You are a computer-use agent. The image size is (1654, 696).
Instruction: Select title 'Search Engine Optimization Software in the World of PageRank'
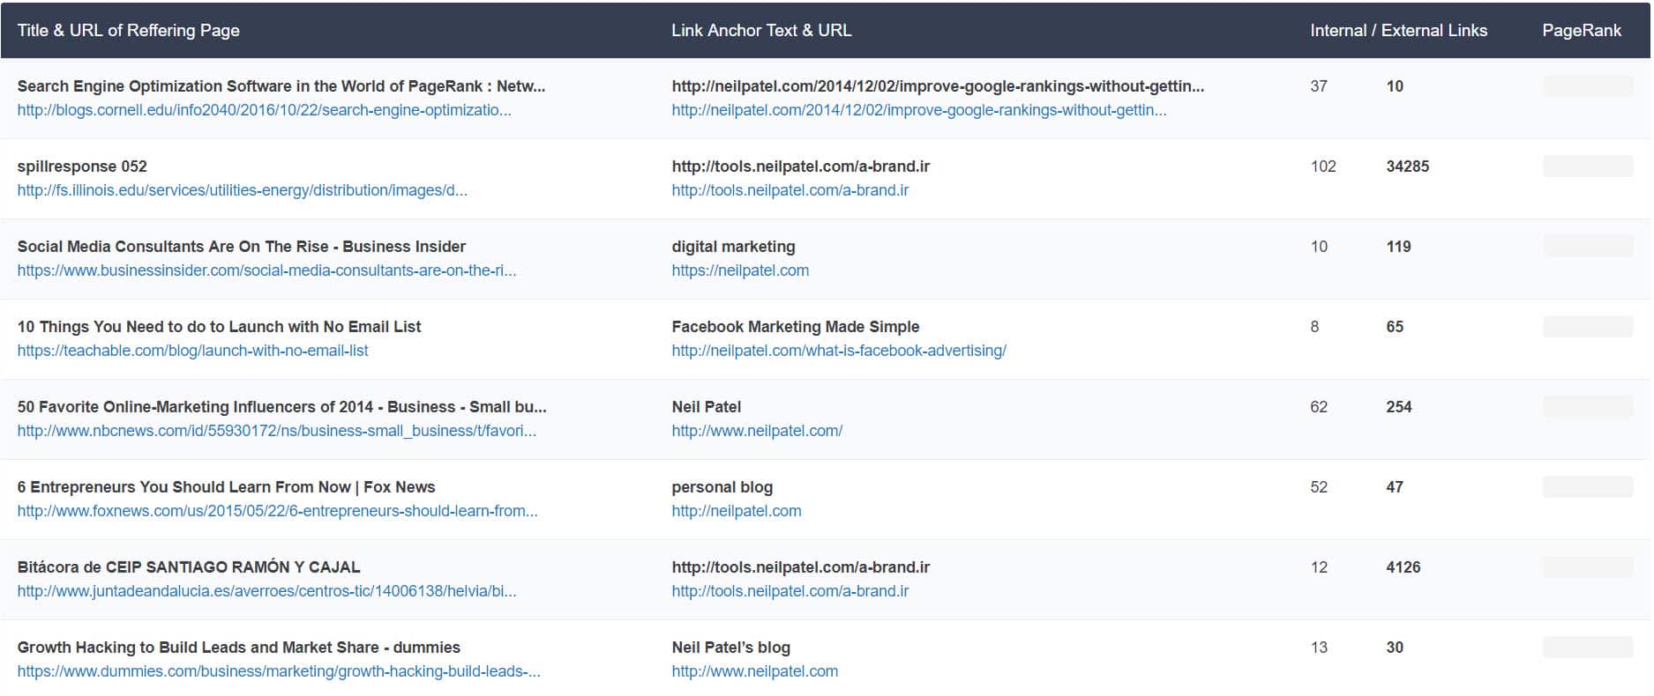(x=281, y=86)
